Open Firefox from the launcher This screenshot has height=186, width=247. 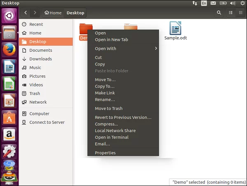tap(9, 50)
